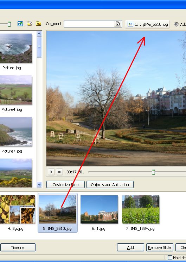Toggle the Hold time checkbox
This screenshot has height=262, width=186.
tap(170, 257)
